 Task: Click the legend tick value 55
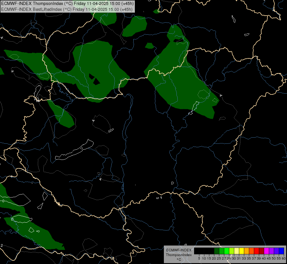(x=278, y=258)
